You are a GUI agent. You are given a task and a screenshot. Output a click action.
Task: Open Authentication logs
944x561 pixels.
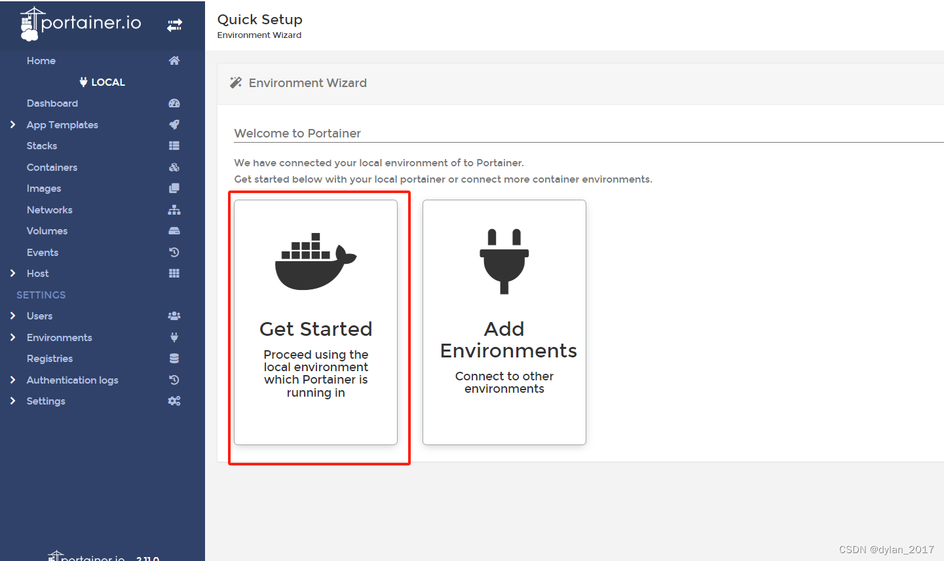[x=73, y=380]
